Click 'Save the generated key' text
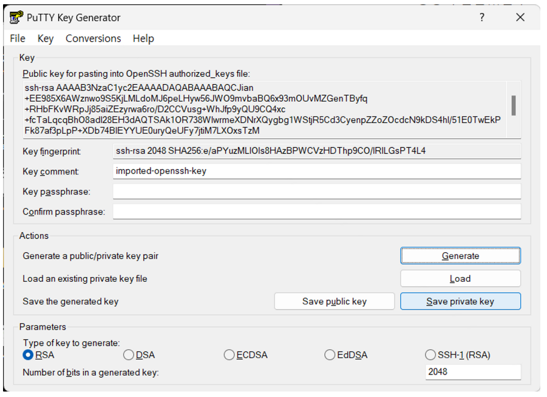Image resolution: width=547 pixels, height=397 pixels. click(70, 301)
